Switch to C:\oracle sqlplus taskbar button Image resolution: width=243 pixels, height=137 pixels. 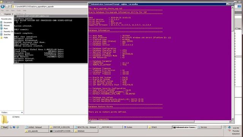(61, 131)
